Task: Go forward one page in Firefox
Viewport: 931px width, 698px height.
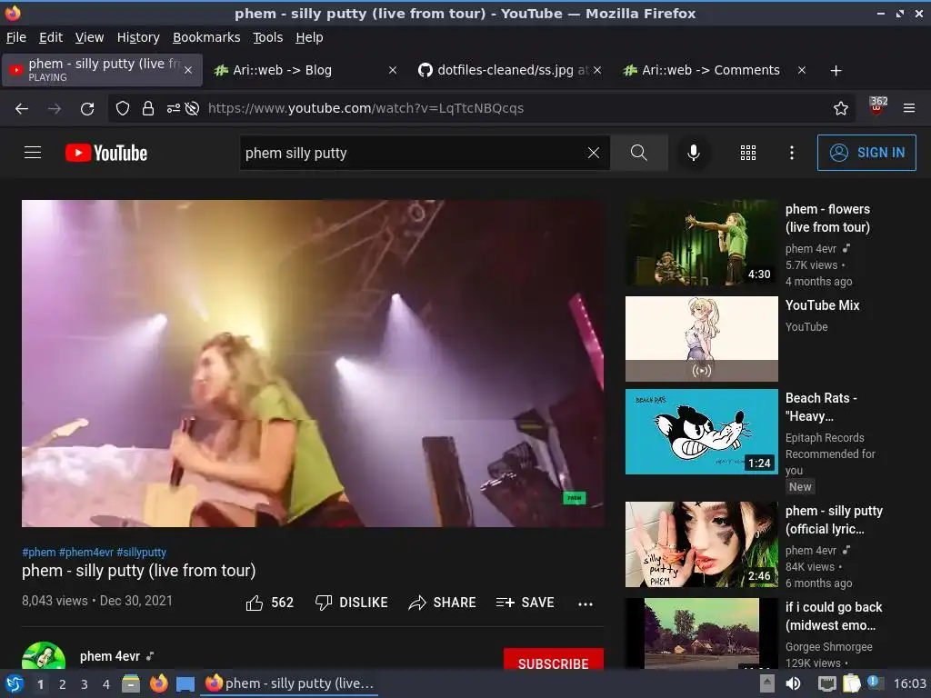Action: 55,108
